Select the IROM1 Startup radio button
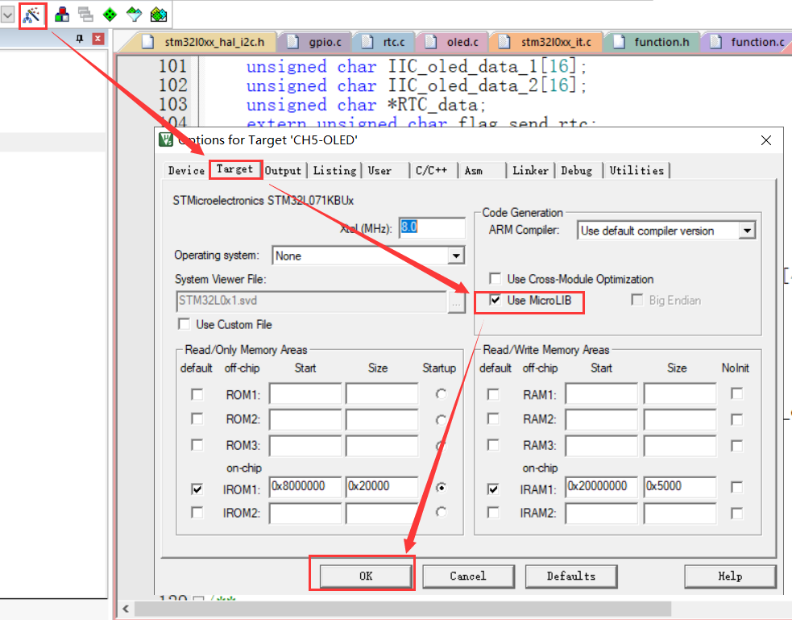The width and height of the screenshot is (792, 620). point(441,488)
